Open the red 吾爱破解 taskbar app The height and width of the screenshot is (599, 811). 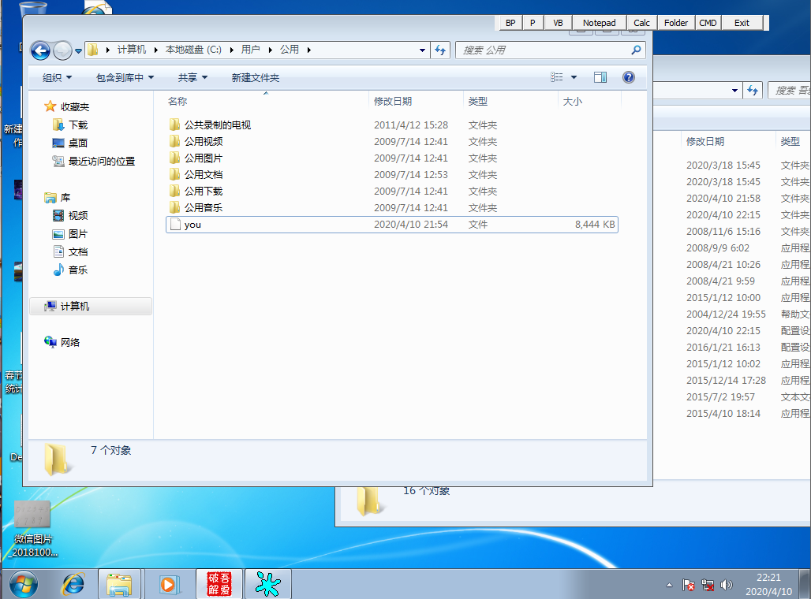219,584
